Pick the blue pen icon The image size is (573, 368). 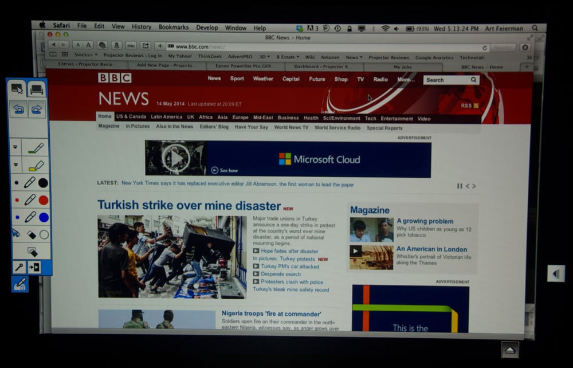pyautogui.click(x=30, y=217)
